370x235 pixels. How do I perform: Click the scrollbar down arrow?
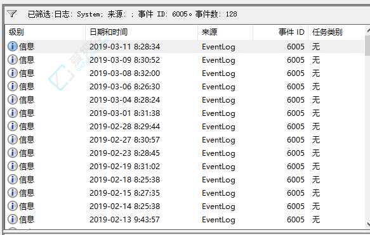pyautogui.click(x=367, y=224)
